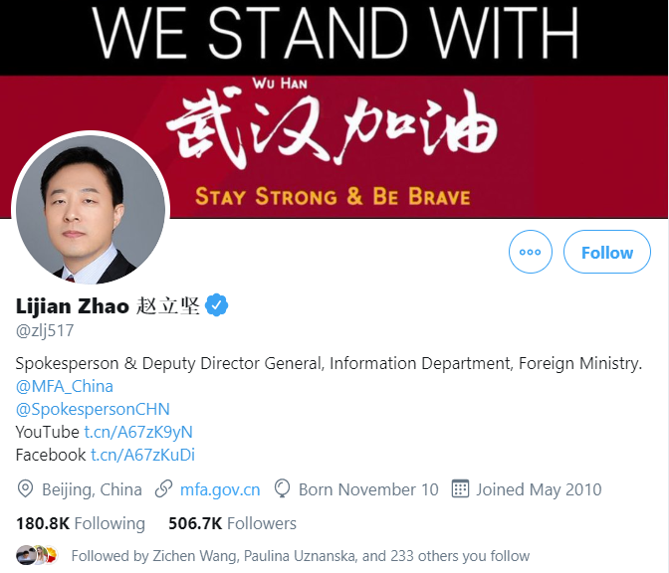This screenshot has height=573, width=669.
Task: Click the chain link icon
Action: (x=163, y=489)
